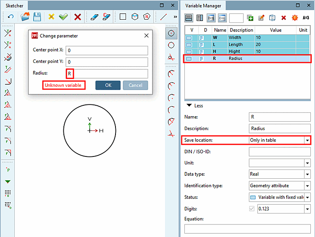
Task: Toggle the split-column view button in Variable Manager
Action: click(x=199, y=18)
